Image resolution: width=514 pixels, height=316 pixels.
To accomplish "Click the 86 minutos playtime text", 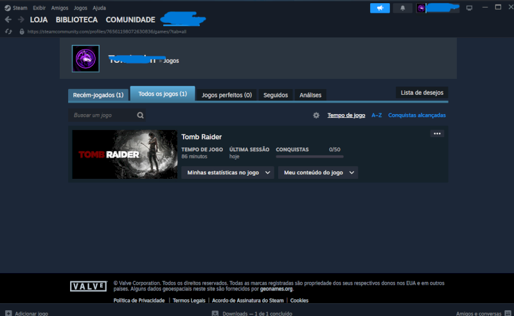I will (x=195, y=156).
